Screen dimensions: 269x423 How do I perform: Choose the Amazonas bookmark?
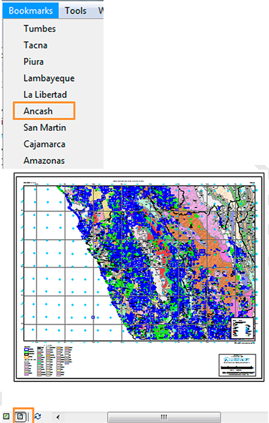[44, 160]
